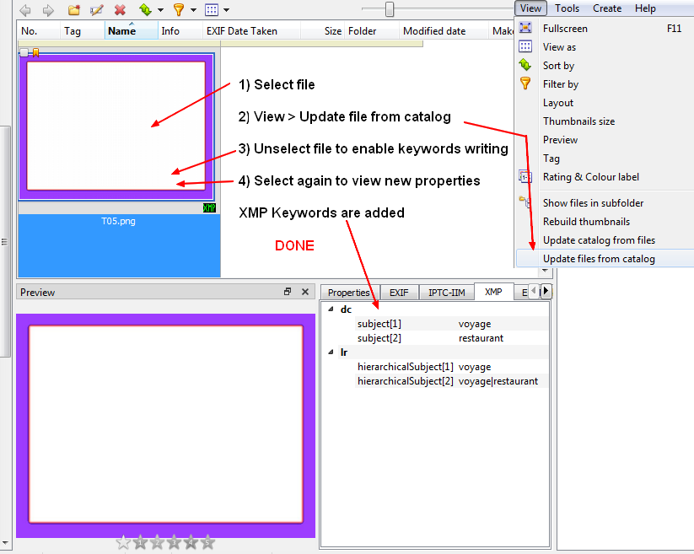Screen dimensions: 694x554
Task: Choose Update files from catalog menu entry
Action: coord(599,259)
